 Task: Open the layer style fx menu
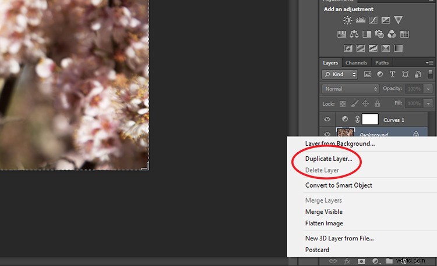point(347,261)
